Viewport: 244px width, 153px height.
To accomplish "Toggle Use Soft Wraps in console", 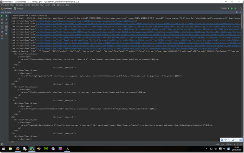I will (x=7, y=23).
